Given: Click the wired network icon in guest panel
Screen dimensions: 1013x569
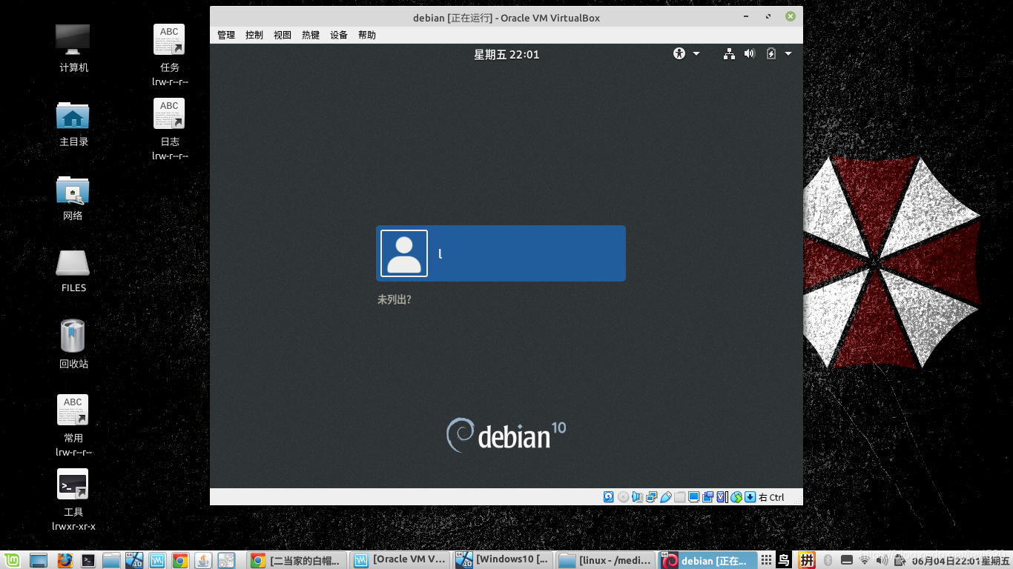Looking at the screenshot, I should [730, 53].
